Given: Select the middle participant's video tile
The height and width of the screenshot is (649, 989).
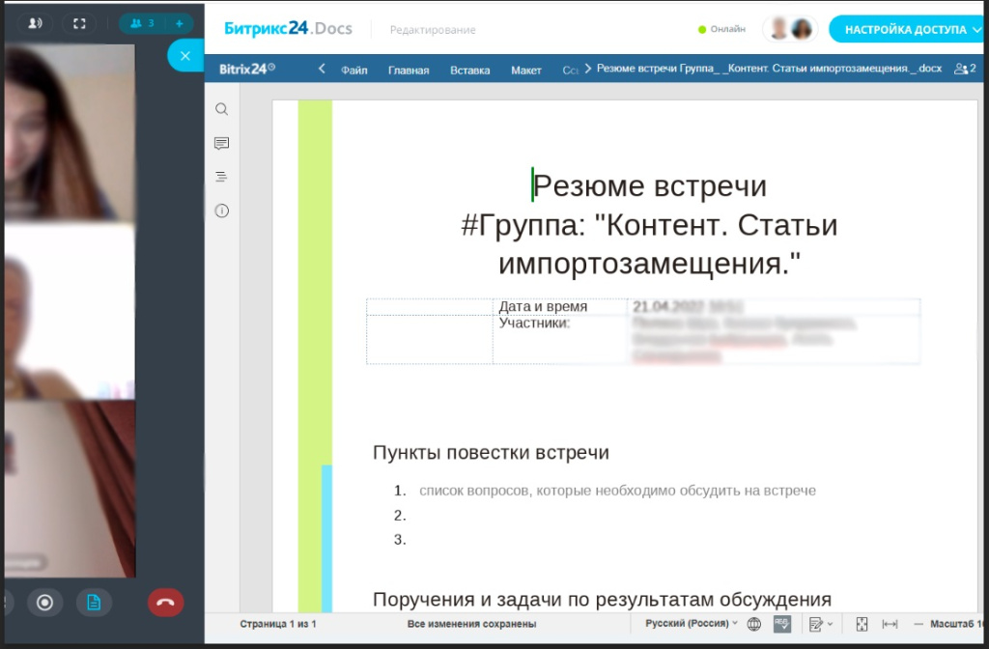Looking at the screenshot, I should (x=70, y=311).
